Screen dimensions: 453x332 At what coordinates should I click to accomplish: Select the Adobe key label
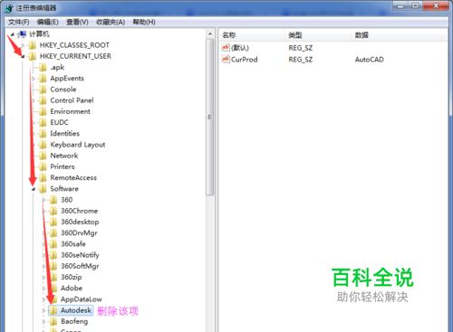(72, 289)
